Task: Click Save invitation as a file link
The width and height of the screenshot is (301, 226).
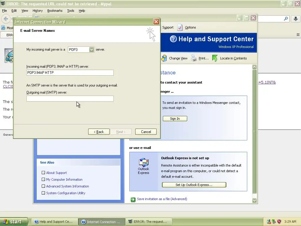Action: (x=162, y=199)
